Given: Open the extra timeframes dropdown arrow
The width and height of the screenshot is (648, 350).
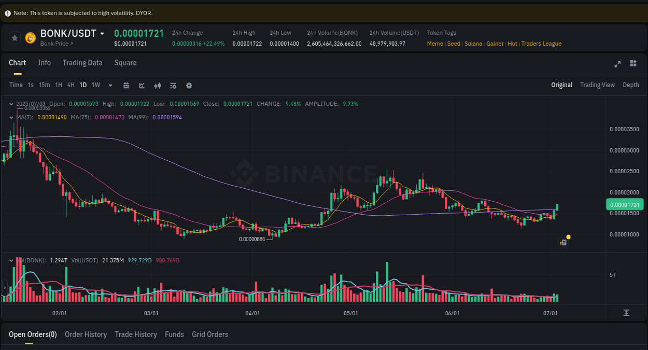Looking at the screenshot, I should (110, 85).
